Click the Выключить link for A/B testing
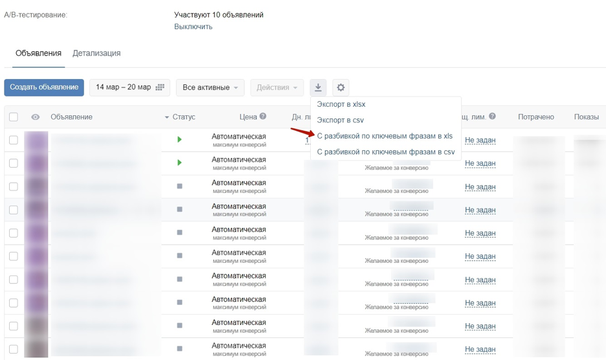The image size is (606, 360). click(x=193, y=27)
